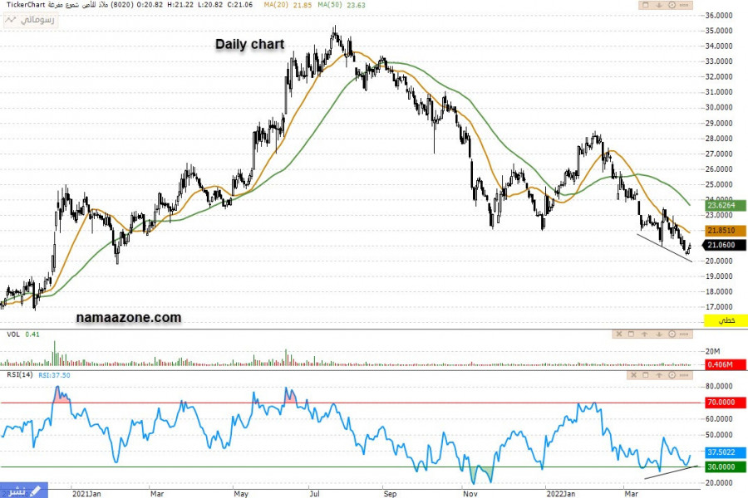Image resolution: width=748 pixels, height=498 pixels.
Task: Expand more options for main chart panel
Action: pos(684,5)
